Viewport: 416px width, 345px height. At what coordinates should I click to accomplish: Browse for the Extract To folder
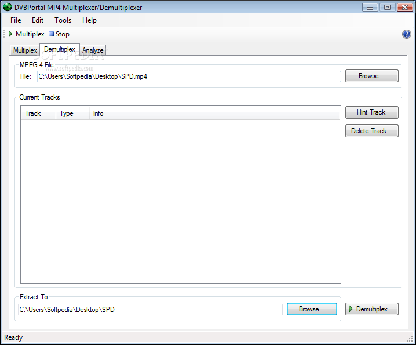click(312, 309)
